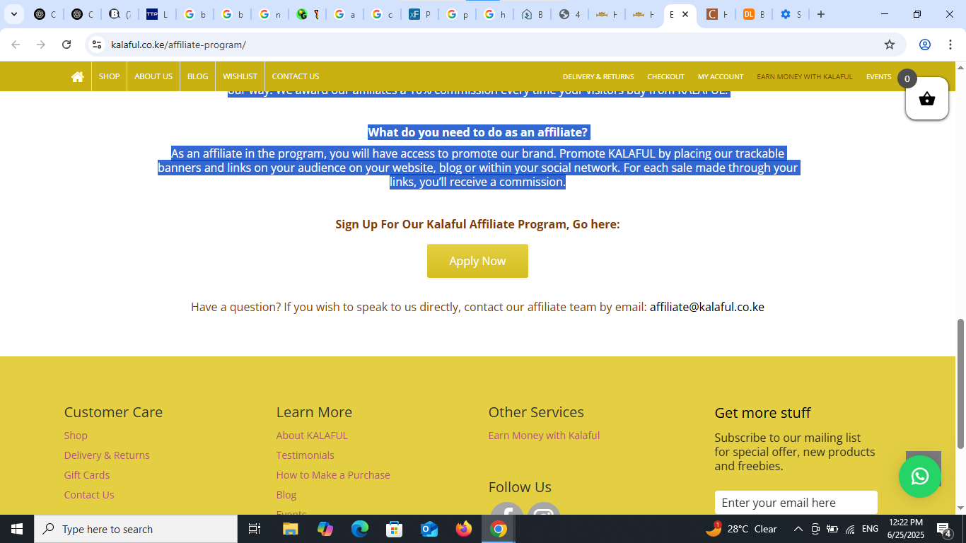
Task: Open About KALAFUL footer link
Action: (x=312, y=436)
